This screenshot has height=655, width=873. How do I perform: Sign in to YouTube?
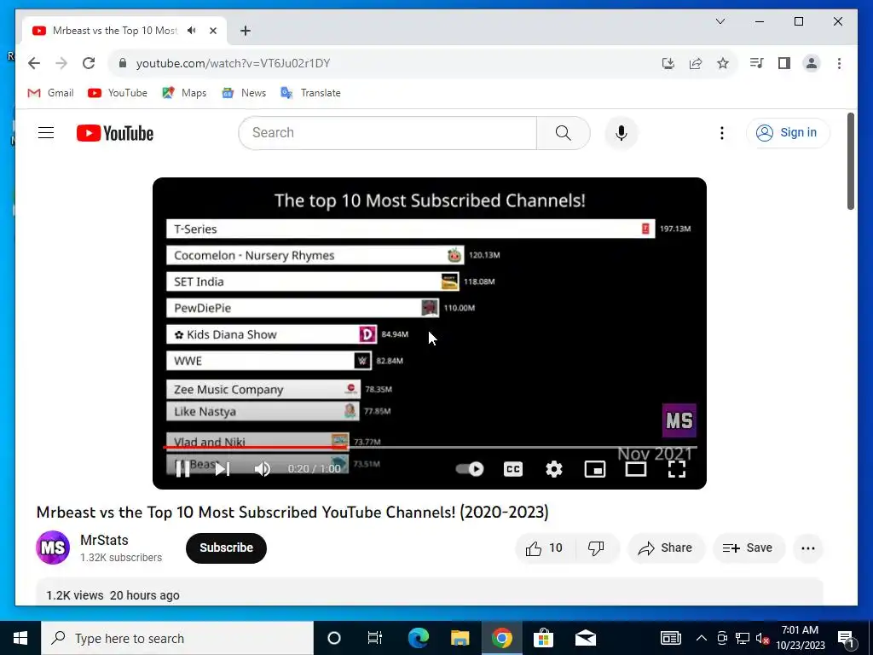pyautogui.click(x=788, y=132)
